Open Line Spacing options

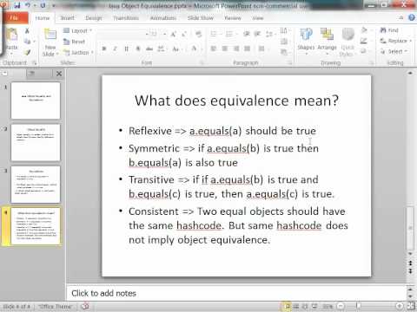point(269,34)
